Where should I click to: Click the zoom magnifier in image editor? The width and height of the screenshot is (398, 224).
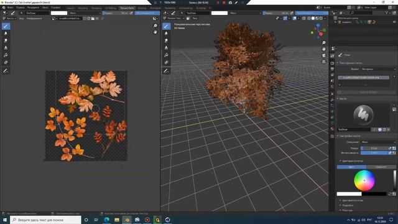(x=155, y=26)
